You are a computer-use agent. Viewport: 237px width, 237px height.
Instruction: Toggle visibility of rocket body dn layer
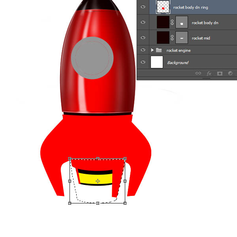point(143,23)
